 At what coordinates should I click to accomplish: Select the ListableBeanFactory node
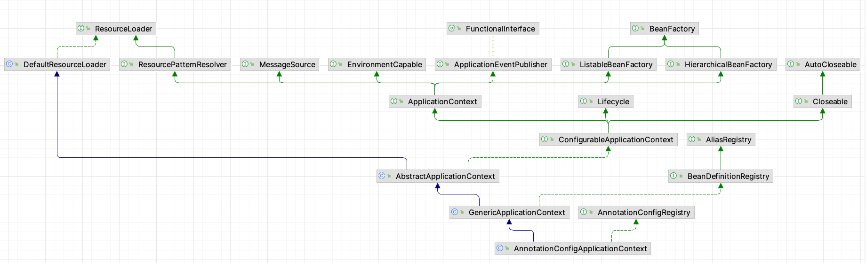pos(615,65)
